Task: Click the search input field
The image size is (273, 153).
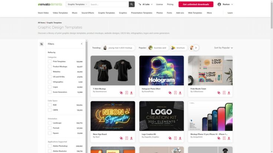Action: (109, 4)
